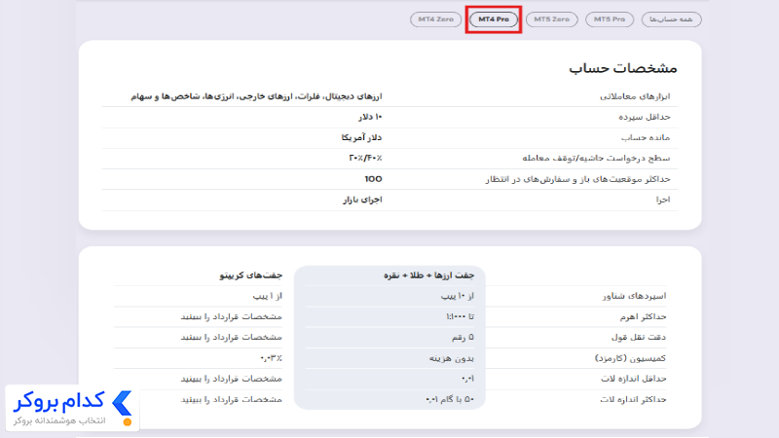779x438 pixels.
Task: Click the سطح درخواست حاشیه label
Action: click(x=596, y=158)
